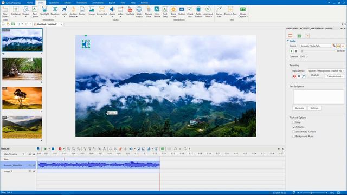This screenshot has width=347, height=195.
Task: Insert a Check Box object
Action: tap(190, 12)
